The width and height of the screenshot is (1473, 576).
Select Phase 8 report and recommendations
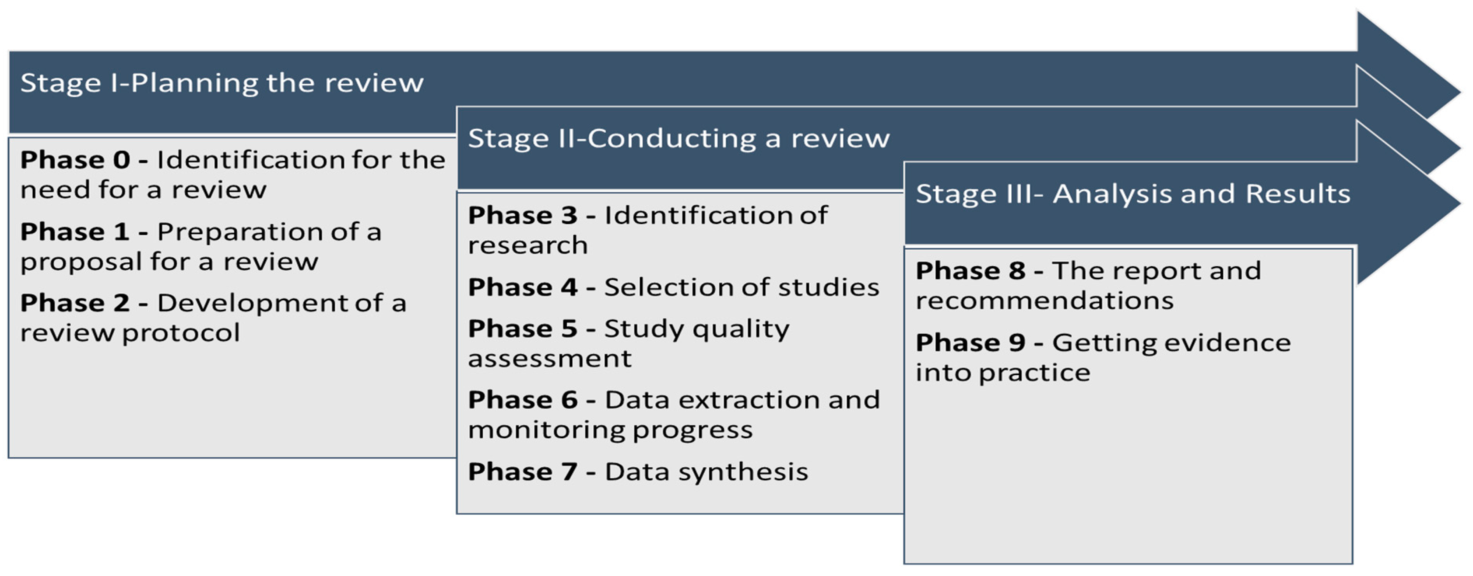click(x=1088, y=285)
